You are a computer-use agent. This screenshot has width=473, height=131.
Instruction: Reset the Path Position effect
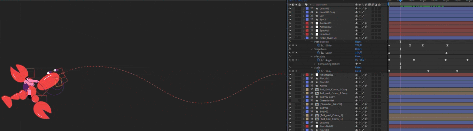coord(358,42)
